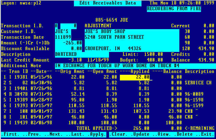Click the 96-0089 description
Image resolution: width=216 pixels, height=139 pixels.
point(194,94)
